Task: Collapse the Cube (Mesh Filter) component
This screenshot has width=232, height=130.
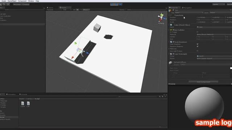Action: click(169, 25)
